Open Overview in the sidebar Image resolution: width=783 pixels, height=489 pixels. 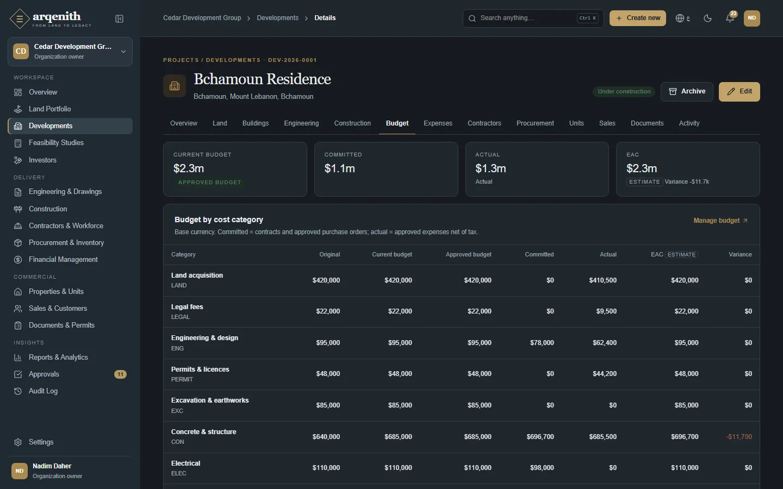click(70, 92)
